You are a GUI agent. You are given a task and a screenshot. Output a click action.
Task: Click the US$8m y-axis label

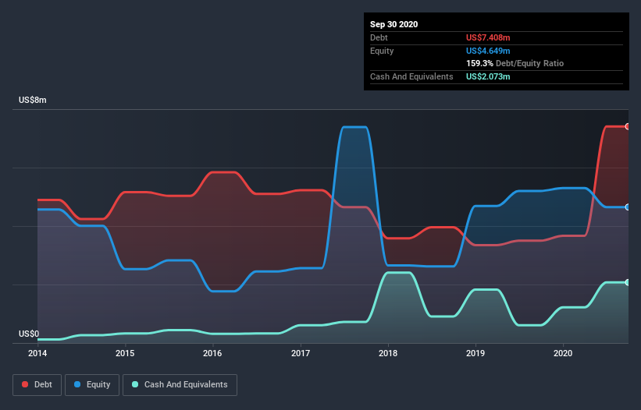coord(33,101)
